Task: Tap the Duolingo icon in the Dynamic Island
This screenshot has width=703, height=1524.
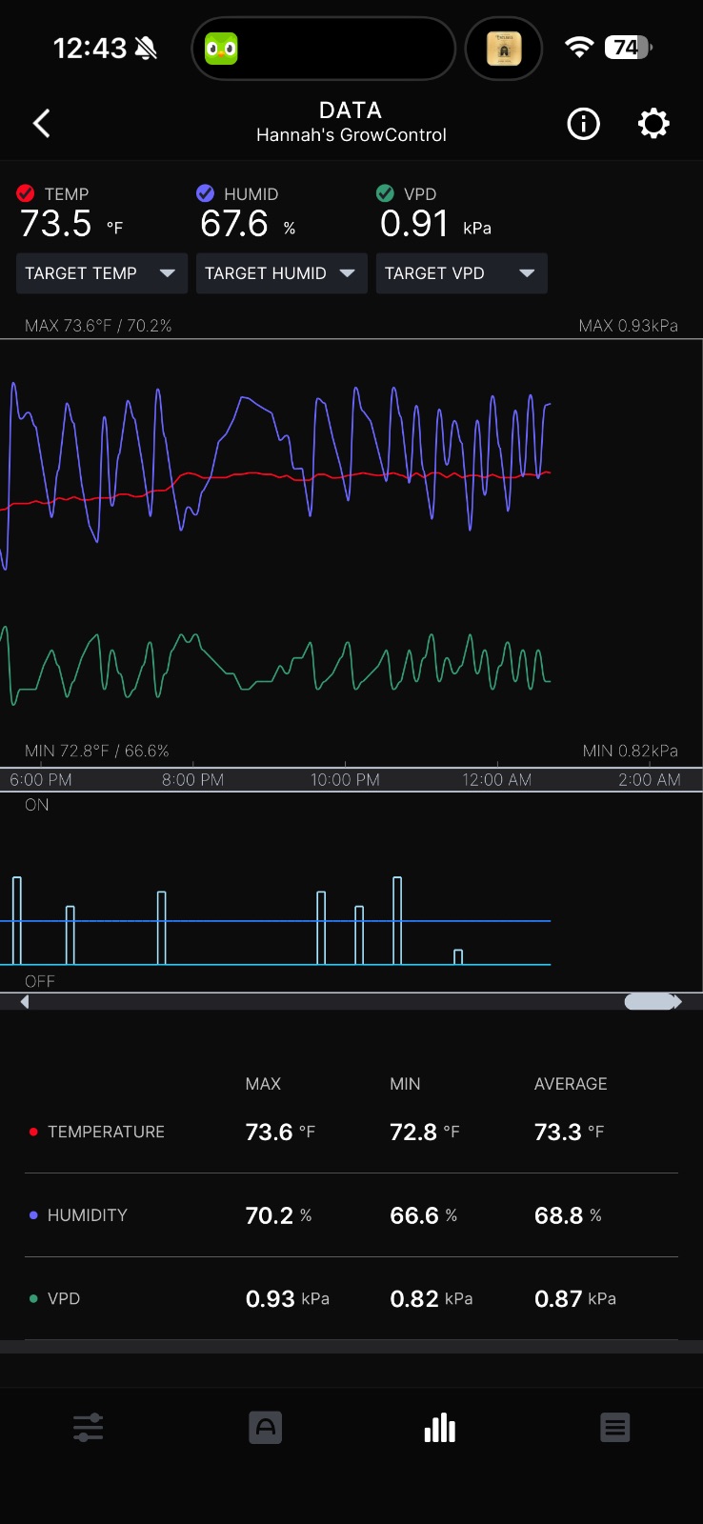Action: click(221, 48)
